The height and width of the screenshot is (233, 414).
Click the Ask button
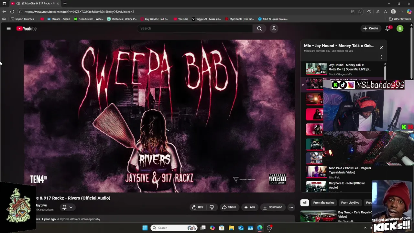[x=249, y=207]
